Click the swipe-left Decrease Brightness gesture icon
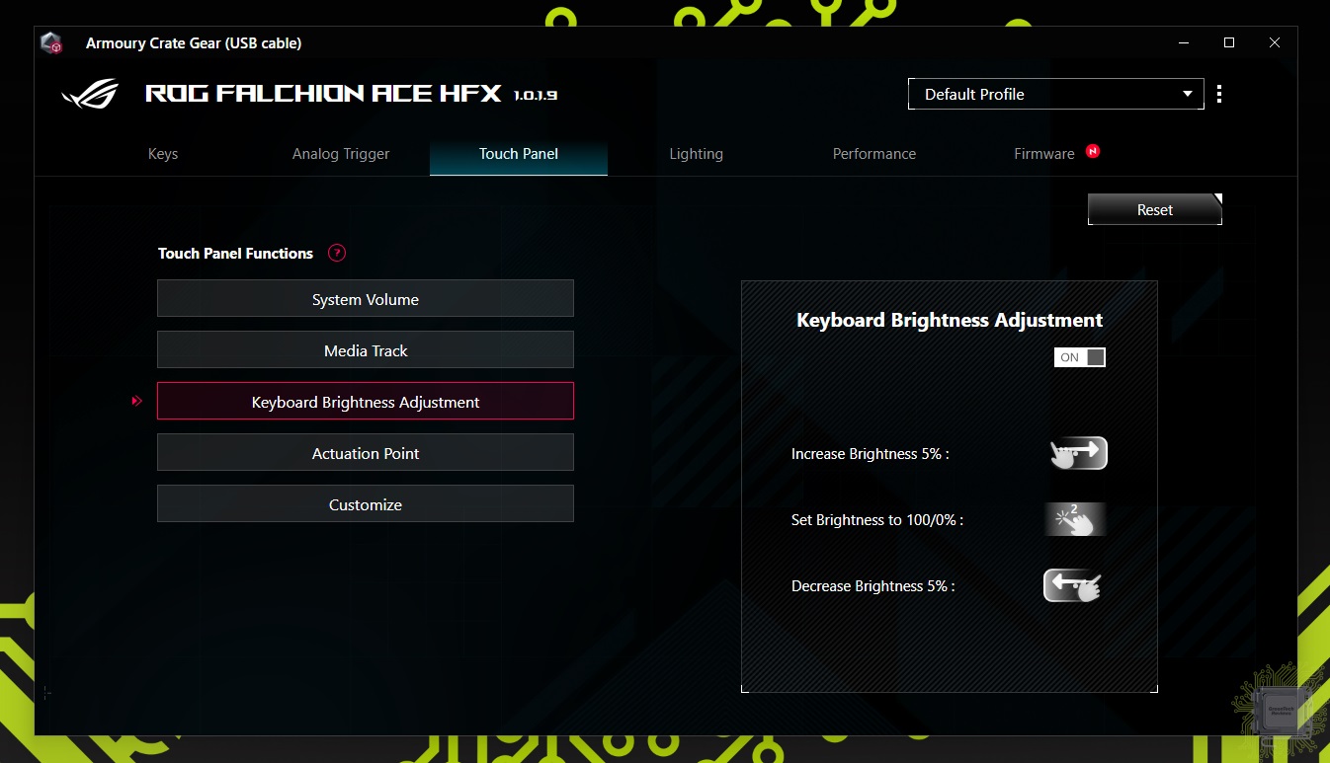1330x763 pixels. point(1073,585)
